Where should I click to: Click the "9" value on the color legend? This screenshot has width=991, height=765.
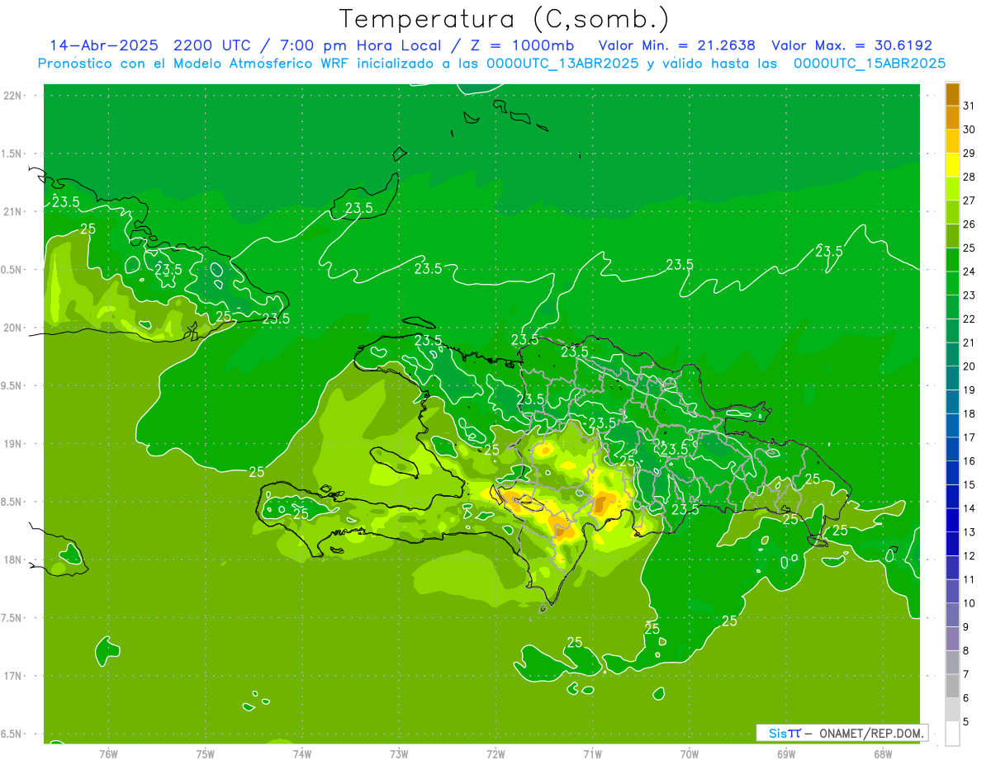[966, 627]
